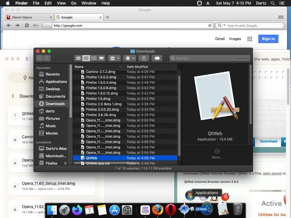
Task: Click the Finder Search field
Action: [210, 58]
